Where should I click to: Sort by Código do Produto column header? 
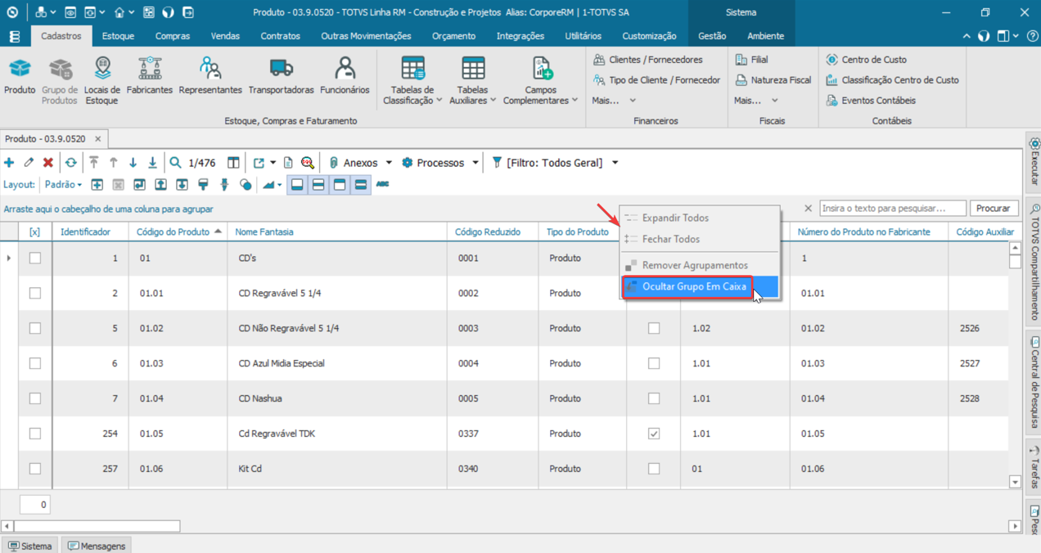178,232
